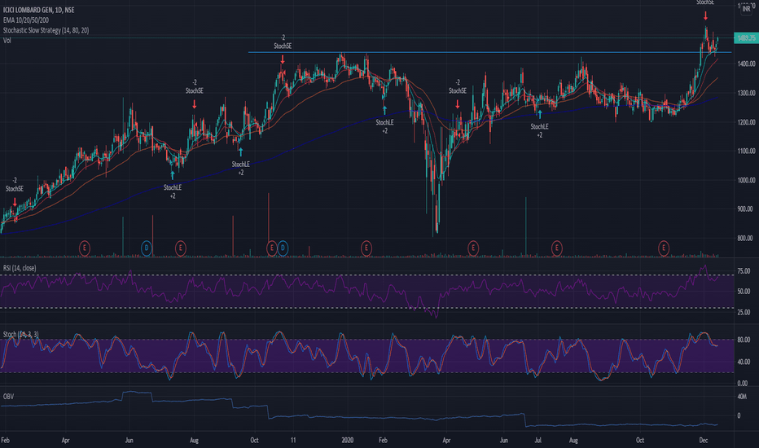Click the 1200.00 price axis label
The height and width of the screenshot is (448, 759).
click(x=746, y=122)
